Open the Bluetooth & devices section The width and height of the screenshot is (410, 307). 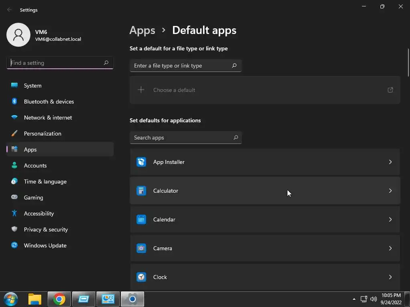coord(49,102)
